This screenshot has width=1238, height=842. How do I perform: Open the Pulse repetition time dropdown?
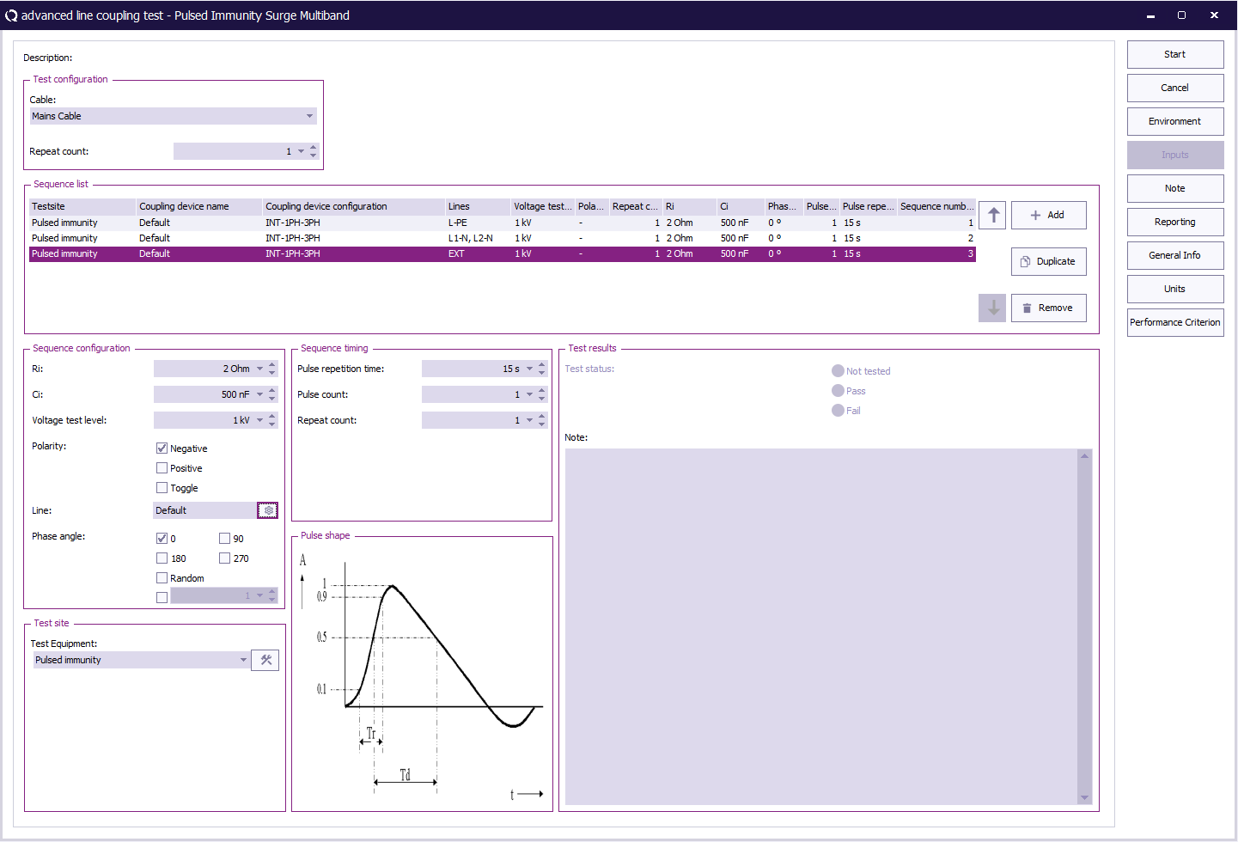(529, 369)
